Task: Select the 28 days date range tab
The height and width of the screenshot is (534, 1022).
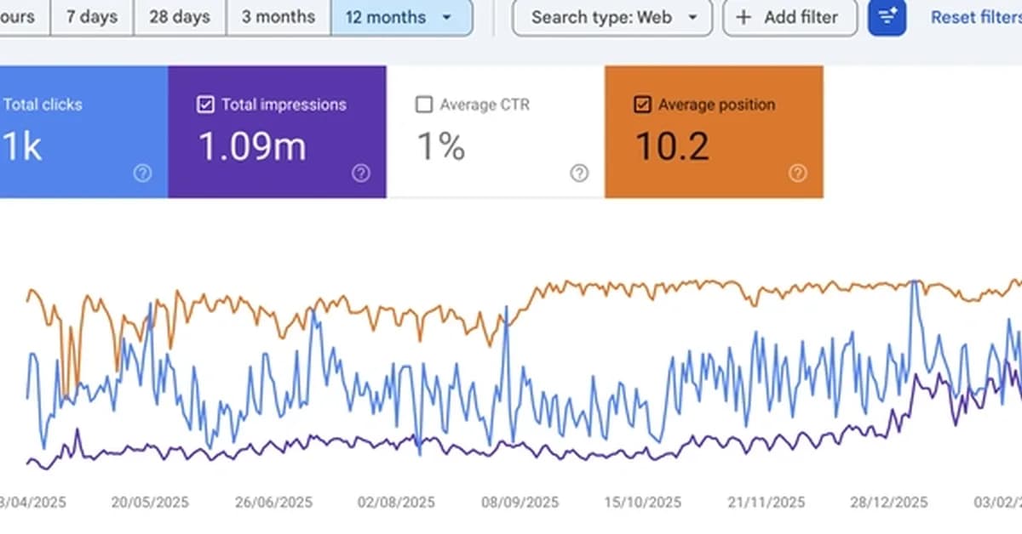Action: tap(179, 16)
